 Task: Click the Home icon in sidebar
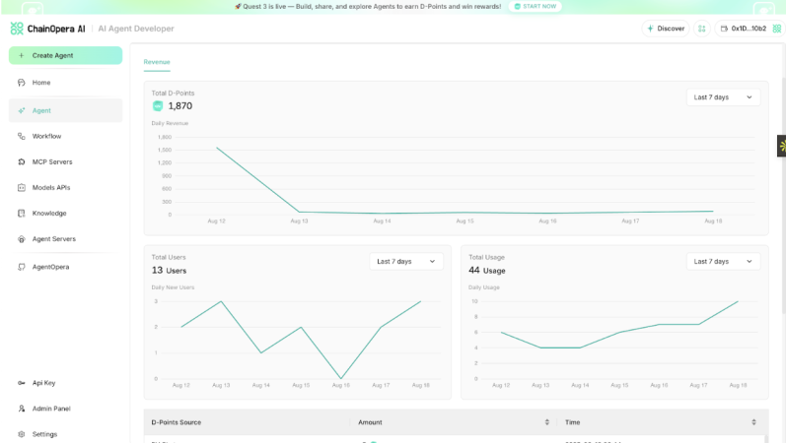(x=22, y=83)
